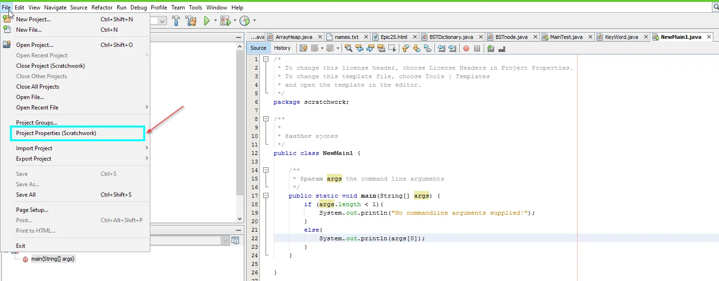Collapse the main method code fold
719x281 pixels.
[266, 196]
